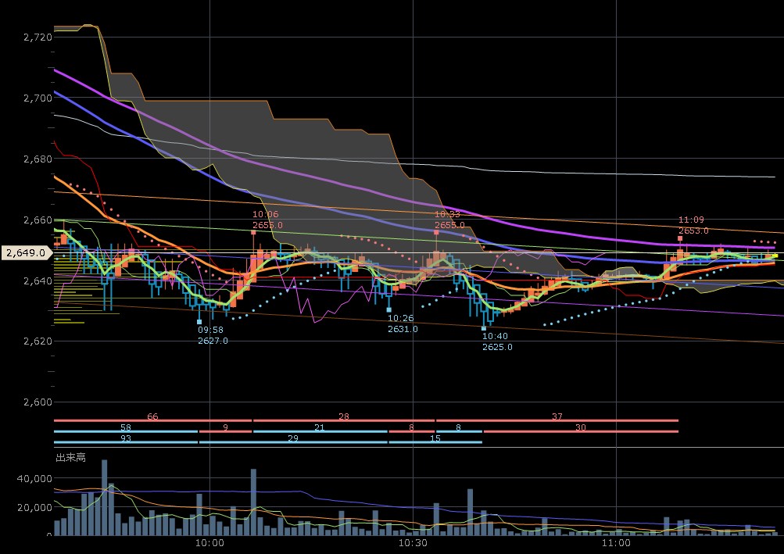Click the red segment bar labeled 66

point(152,420)
